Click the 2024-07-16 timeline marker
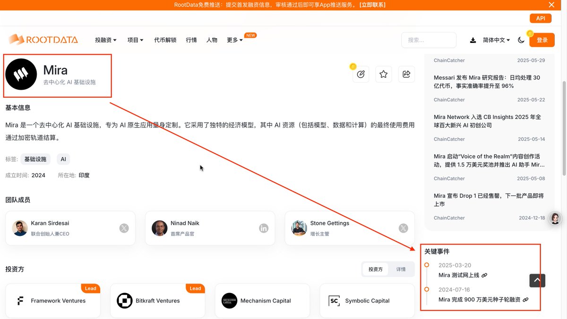The height and width of the screenshot is (319, 567). click(x=427, y=289)
